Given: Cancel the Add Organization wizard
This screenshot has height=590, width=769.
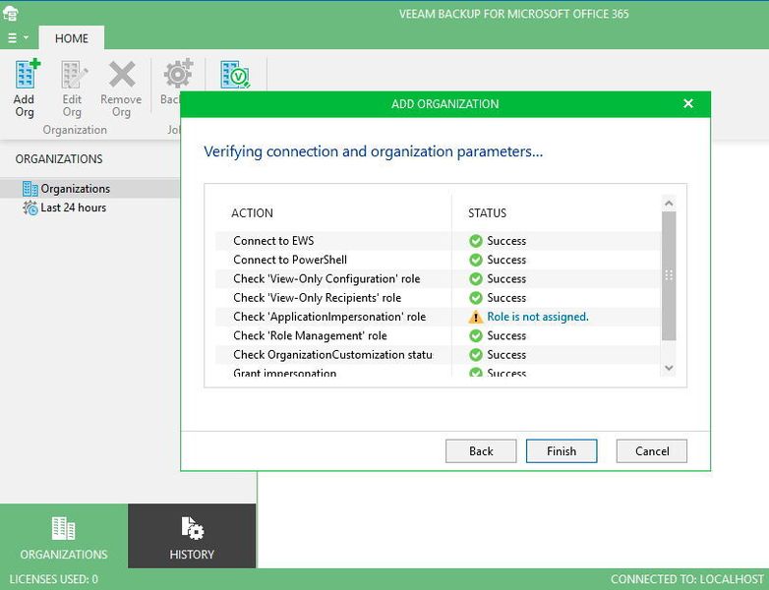Looking at the screenshot, I should (x=651, y=451).
